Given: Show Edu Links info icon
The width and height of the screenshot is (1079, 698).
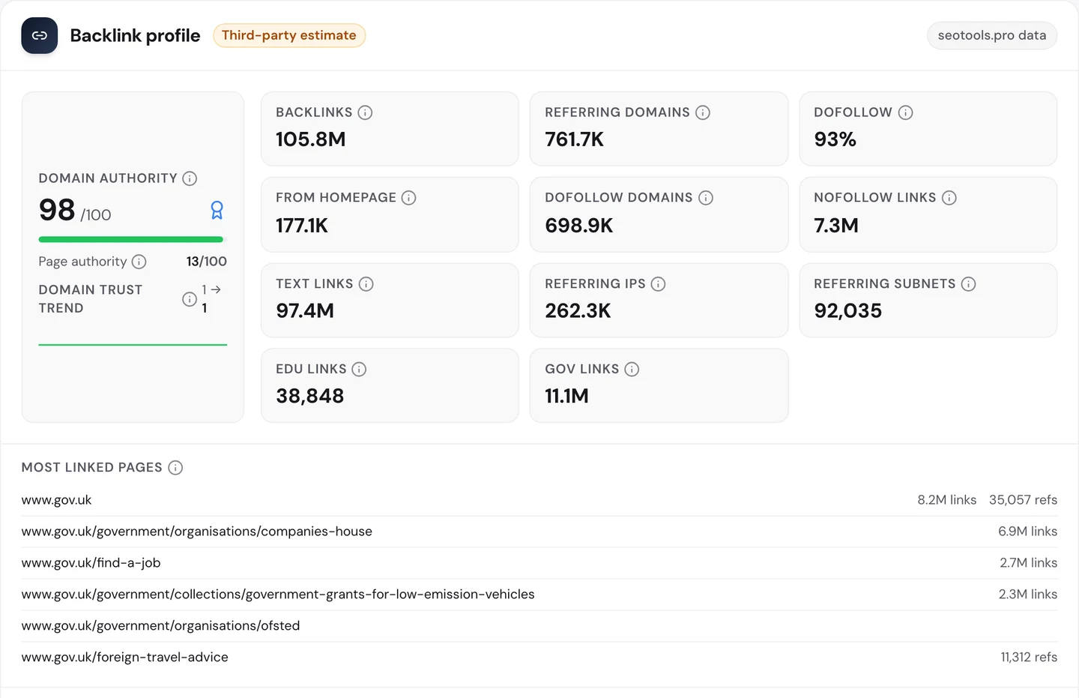Looking at the screenshot, I should (359, 370).
